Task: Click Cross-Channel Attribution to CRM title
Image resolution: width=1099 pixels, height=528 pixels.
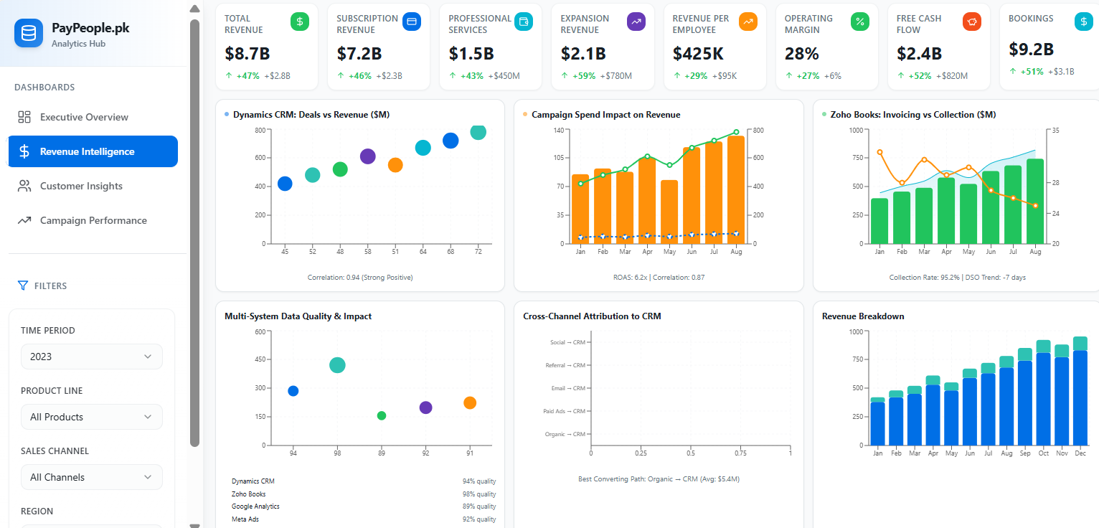Action: tap(592, 316)
